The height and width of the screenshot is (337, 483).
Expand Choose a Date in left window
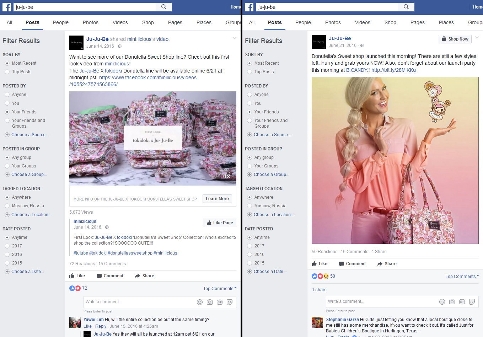point(27,272)
